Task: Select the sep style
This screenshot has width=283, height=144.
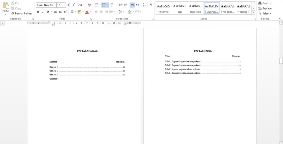Action: click(180, 9)
